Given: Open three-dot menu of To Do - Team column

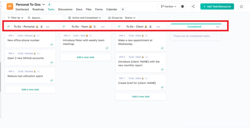Looking at the screenshot, I should tap(103, 27).
